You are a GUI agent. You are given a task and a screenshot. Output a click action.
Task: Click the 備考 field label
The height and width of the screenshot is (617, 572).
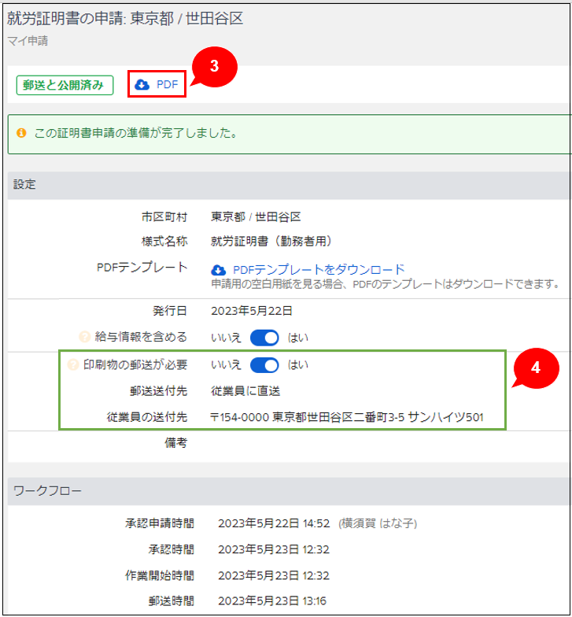tap(176, 443)
